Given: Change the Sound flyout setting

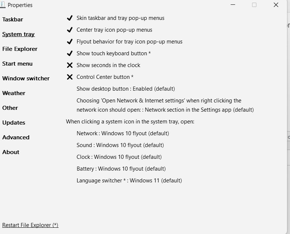Looking at the screenshot, I should tap(120, 145).
